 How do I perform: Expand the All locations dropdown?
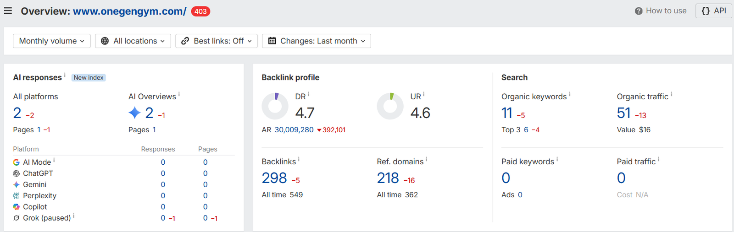coord(133,41)
